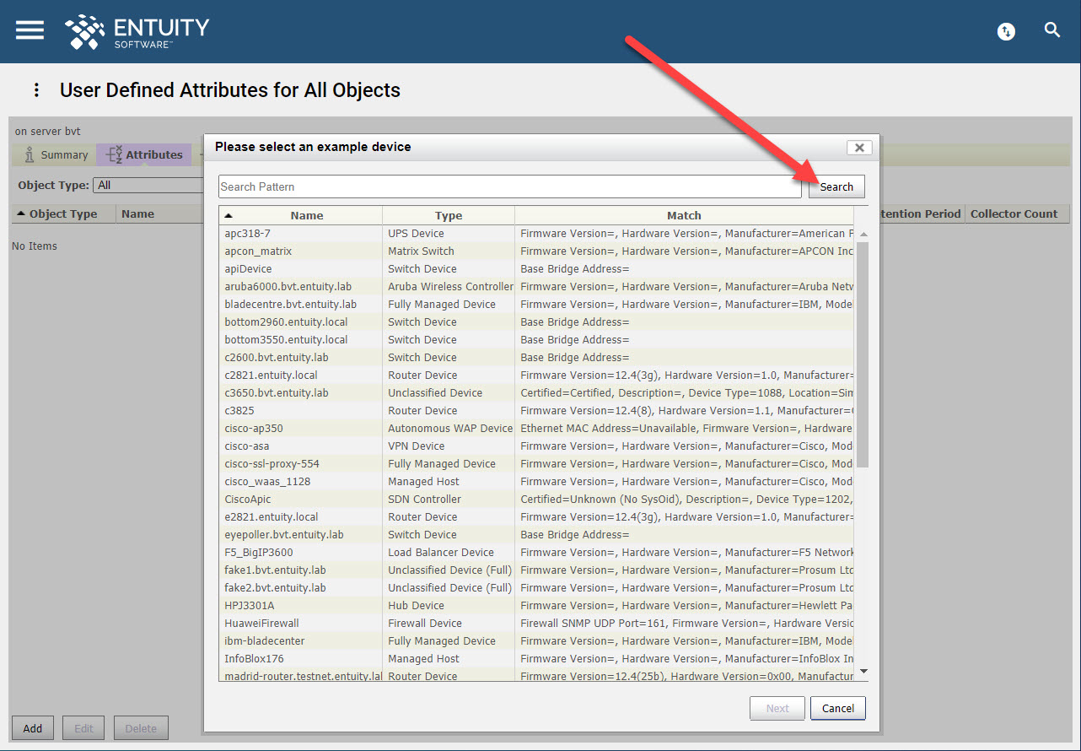Sort the dialog list by Match column
This screenshot has width=1081, height=751.
[684, 215]
